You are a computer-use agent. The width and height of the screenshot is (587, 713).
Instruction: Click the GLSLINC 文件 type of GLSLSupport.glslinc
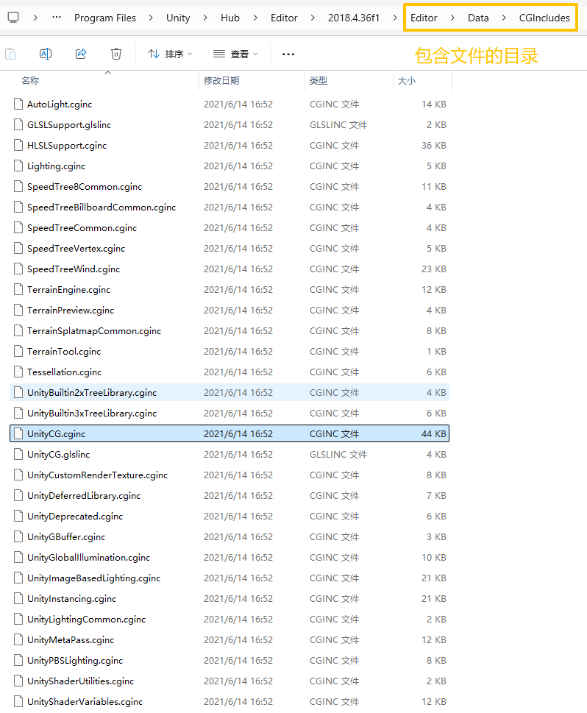coord(338,124)
